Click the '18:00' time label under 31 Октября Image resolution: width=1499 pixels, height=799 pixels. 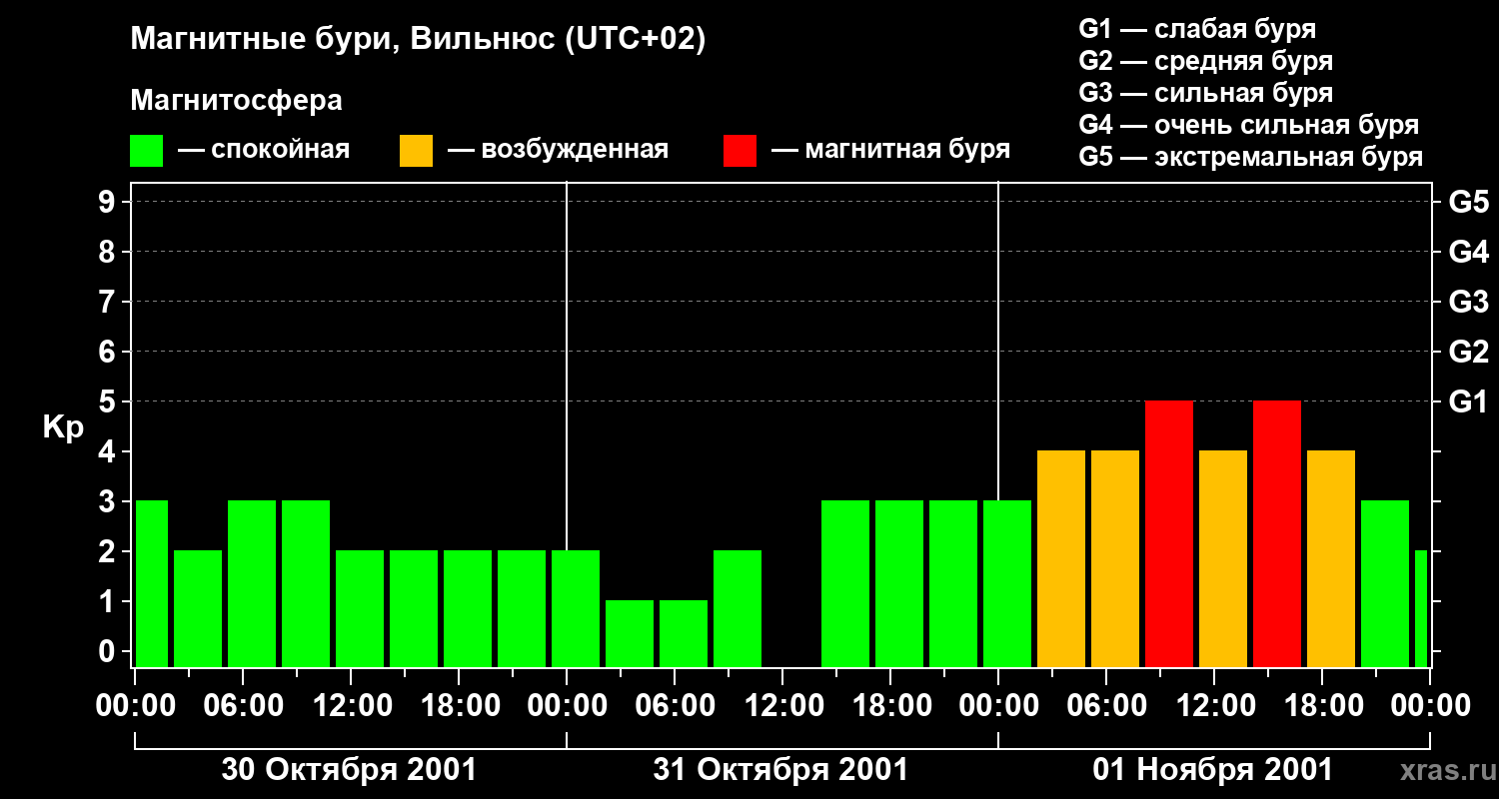pos(890,705)
